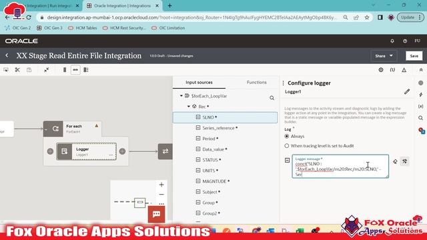427x240 pixels.
Task: Open the Configure logger panel menu dots
Action: (x=283, y=83)
